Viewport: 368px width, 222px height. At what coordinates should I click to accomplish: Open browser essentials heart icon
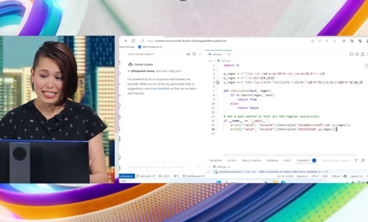click(x=360, y=41)
